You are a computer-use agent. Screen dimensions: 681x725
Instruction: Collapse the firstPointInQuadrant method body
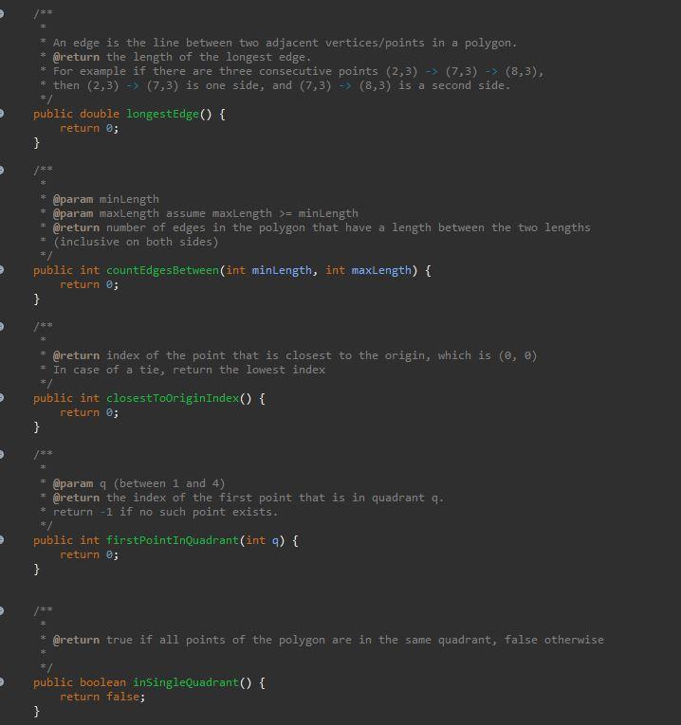pyautogui.click(x=1, y=539)
